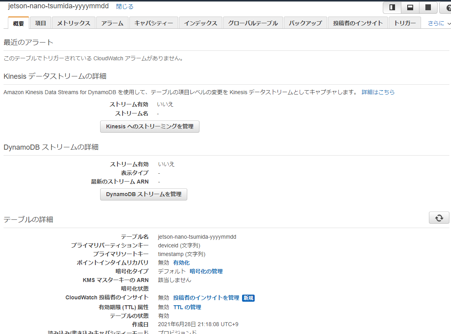Image resolution: width=451 pixels, height=334 pixels.
Task: Open the インデックス tab
Action: click(201, 23)
